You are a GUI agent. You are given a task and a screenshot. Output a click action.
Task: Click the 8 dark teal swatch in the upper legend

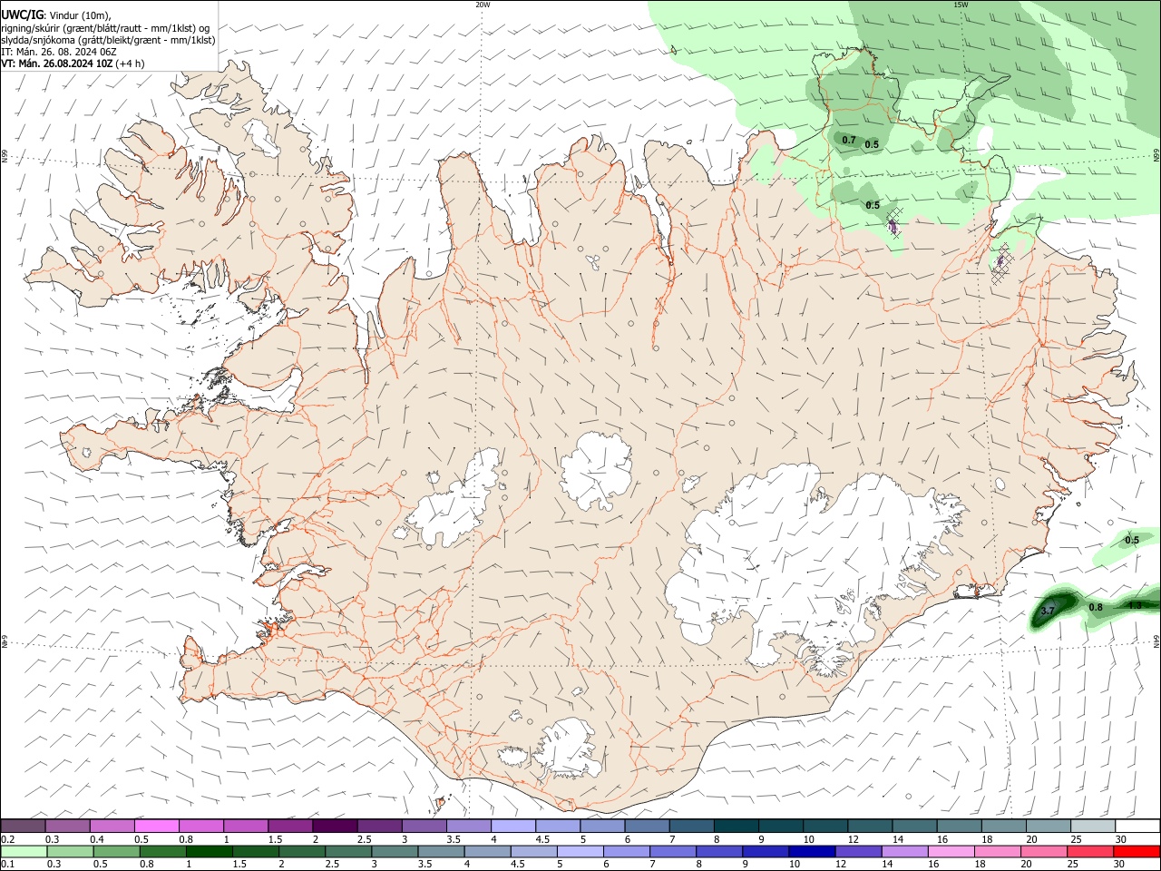coord(737,827)
